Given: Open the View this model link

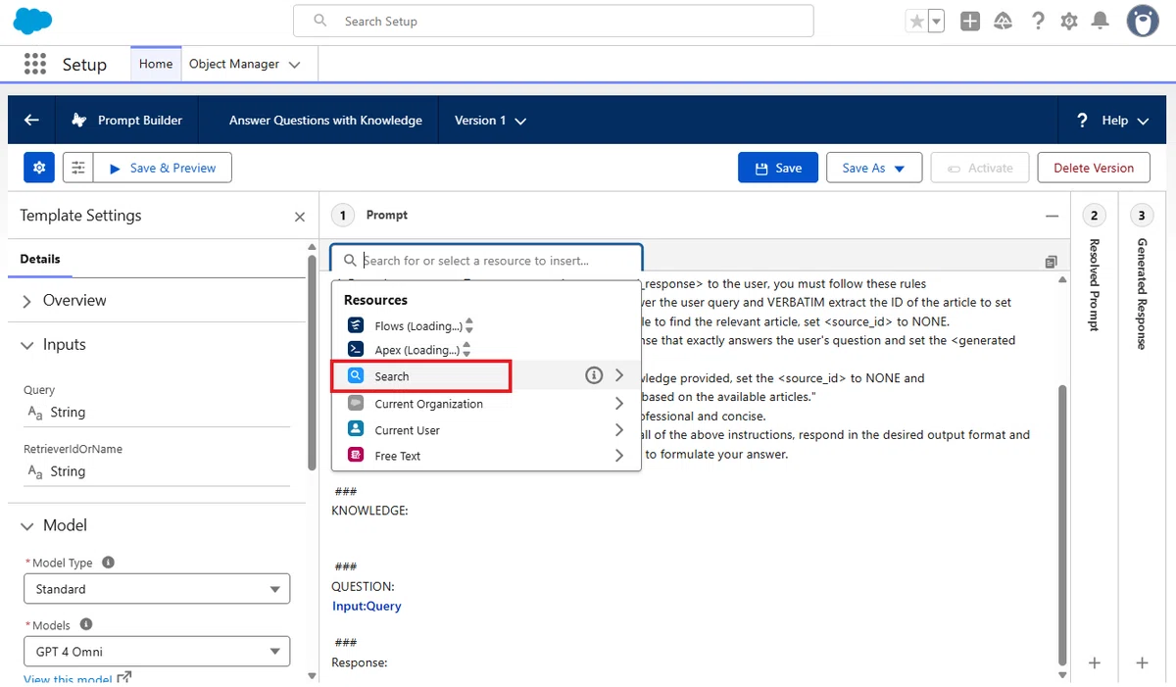Looking at the screenshot, I should coord(76,679).
